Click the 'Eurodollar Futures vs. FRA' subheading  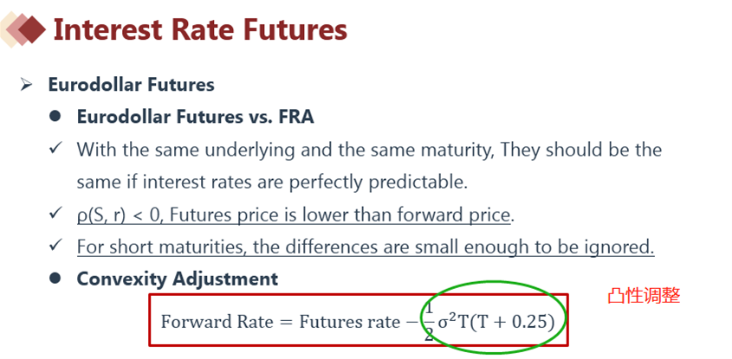pos(195,117)
